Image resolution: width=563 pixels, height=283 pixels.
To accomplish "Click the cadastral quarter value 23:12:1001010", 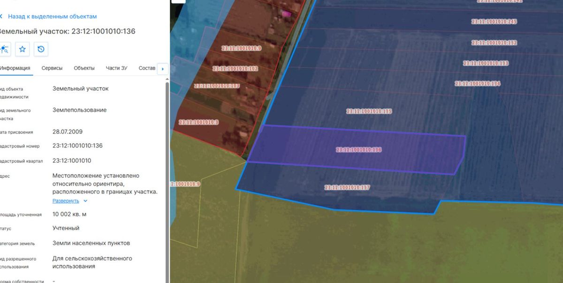I will [x=71, y=161].
